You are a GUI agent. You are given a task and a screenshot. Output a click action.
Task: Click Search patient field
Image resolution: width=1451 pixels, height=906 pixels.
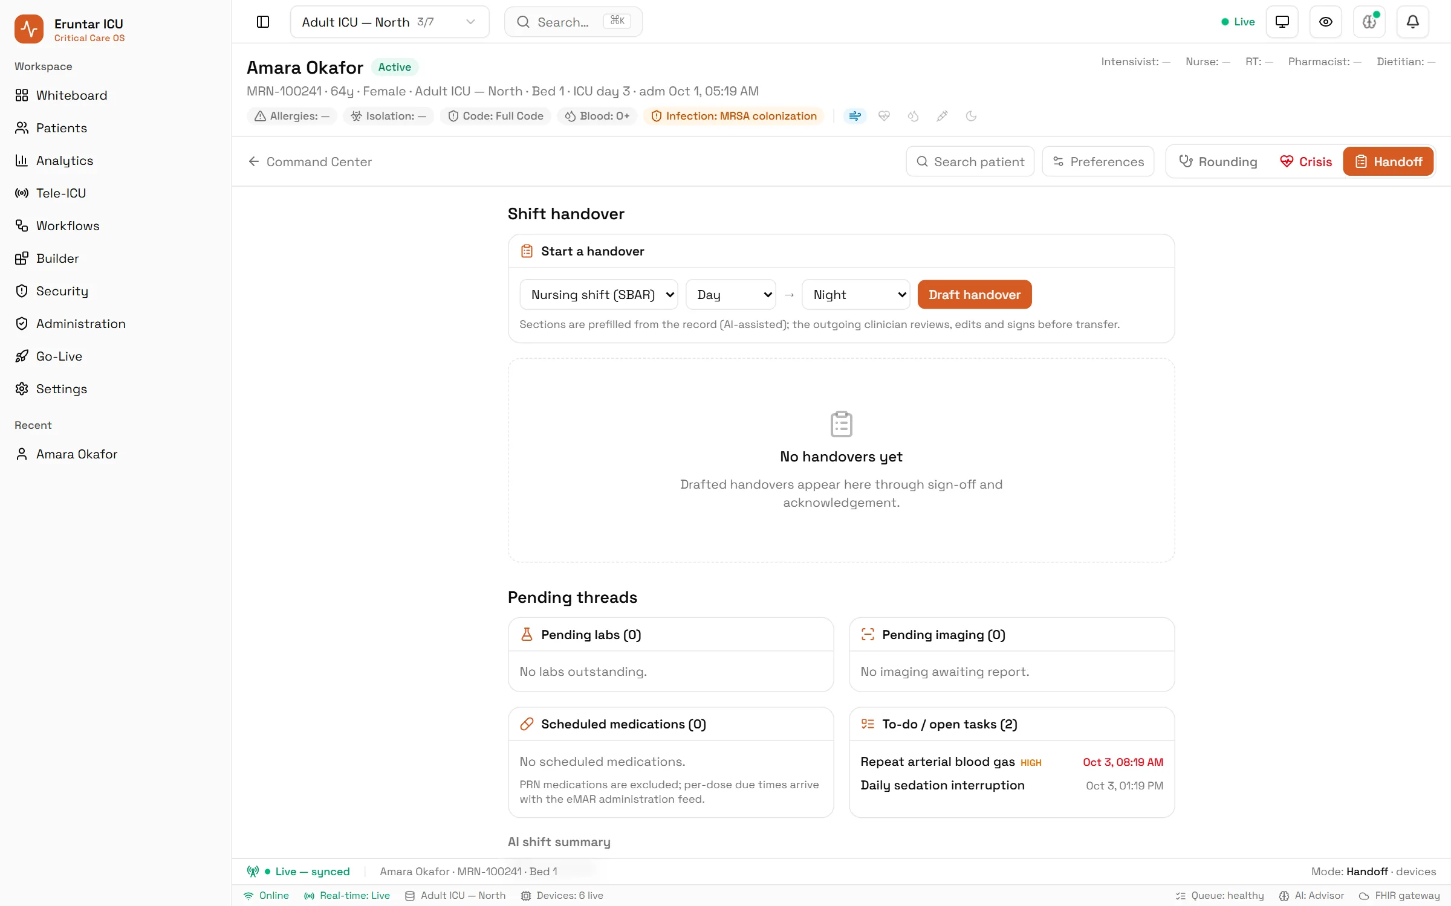[970, 162]
